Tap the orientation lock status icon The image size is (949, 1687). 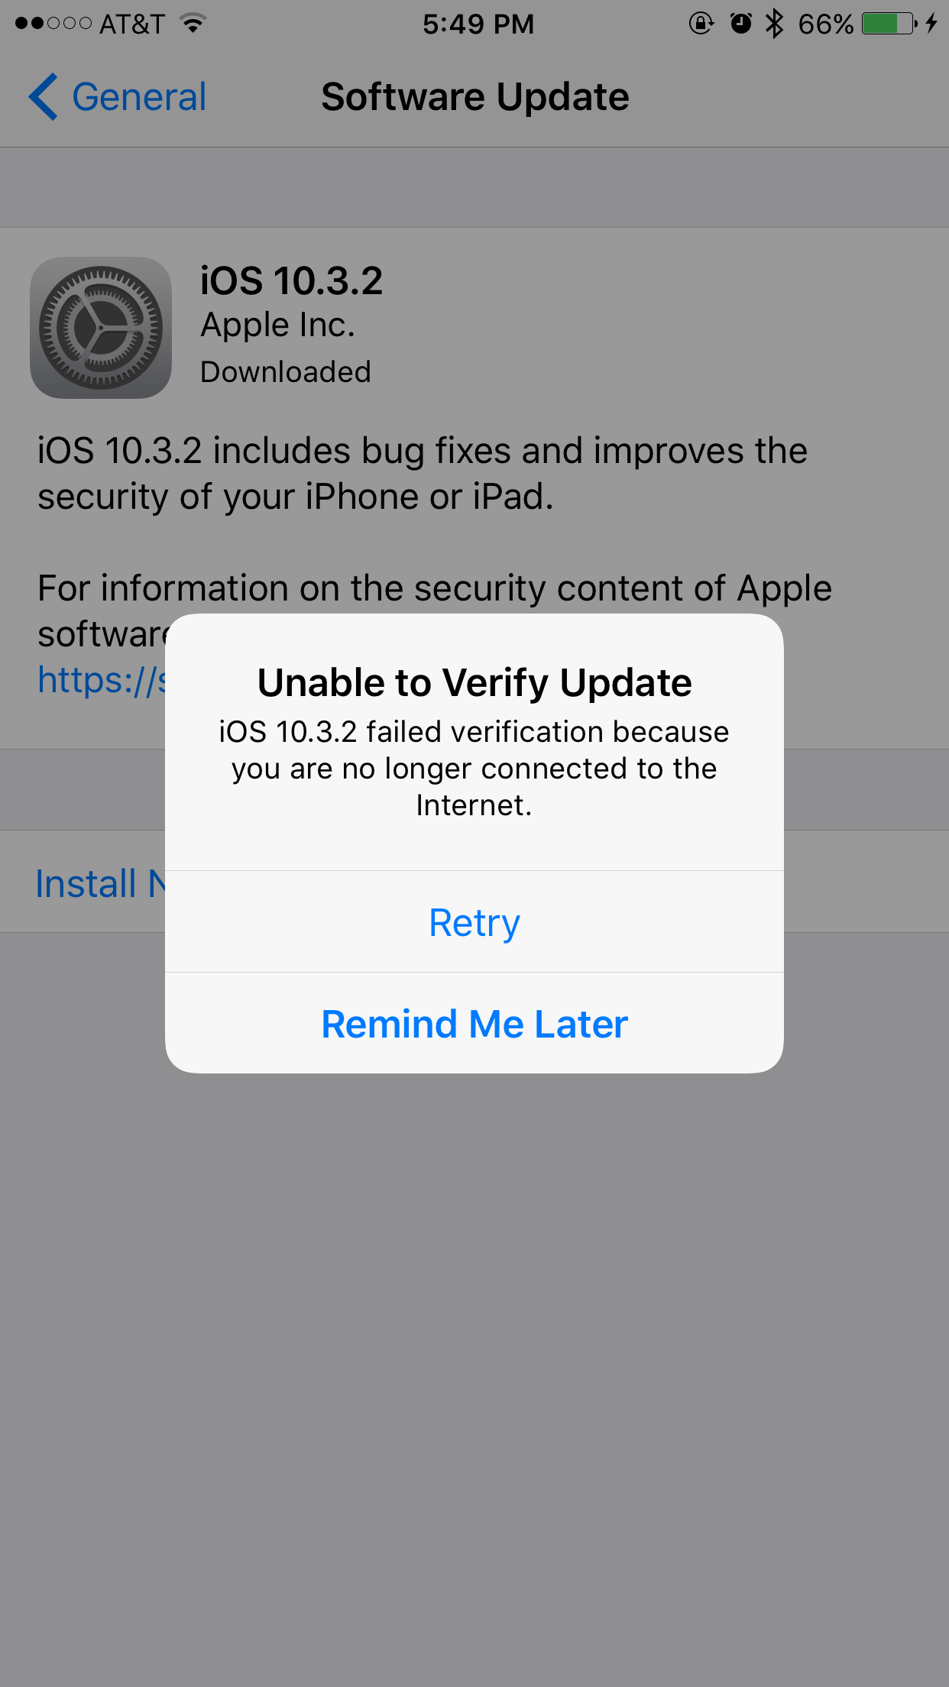pyautogui.click(x=701, y=24)
